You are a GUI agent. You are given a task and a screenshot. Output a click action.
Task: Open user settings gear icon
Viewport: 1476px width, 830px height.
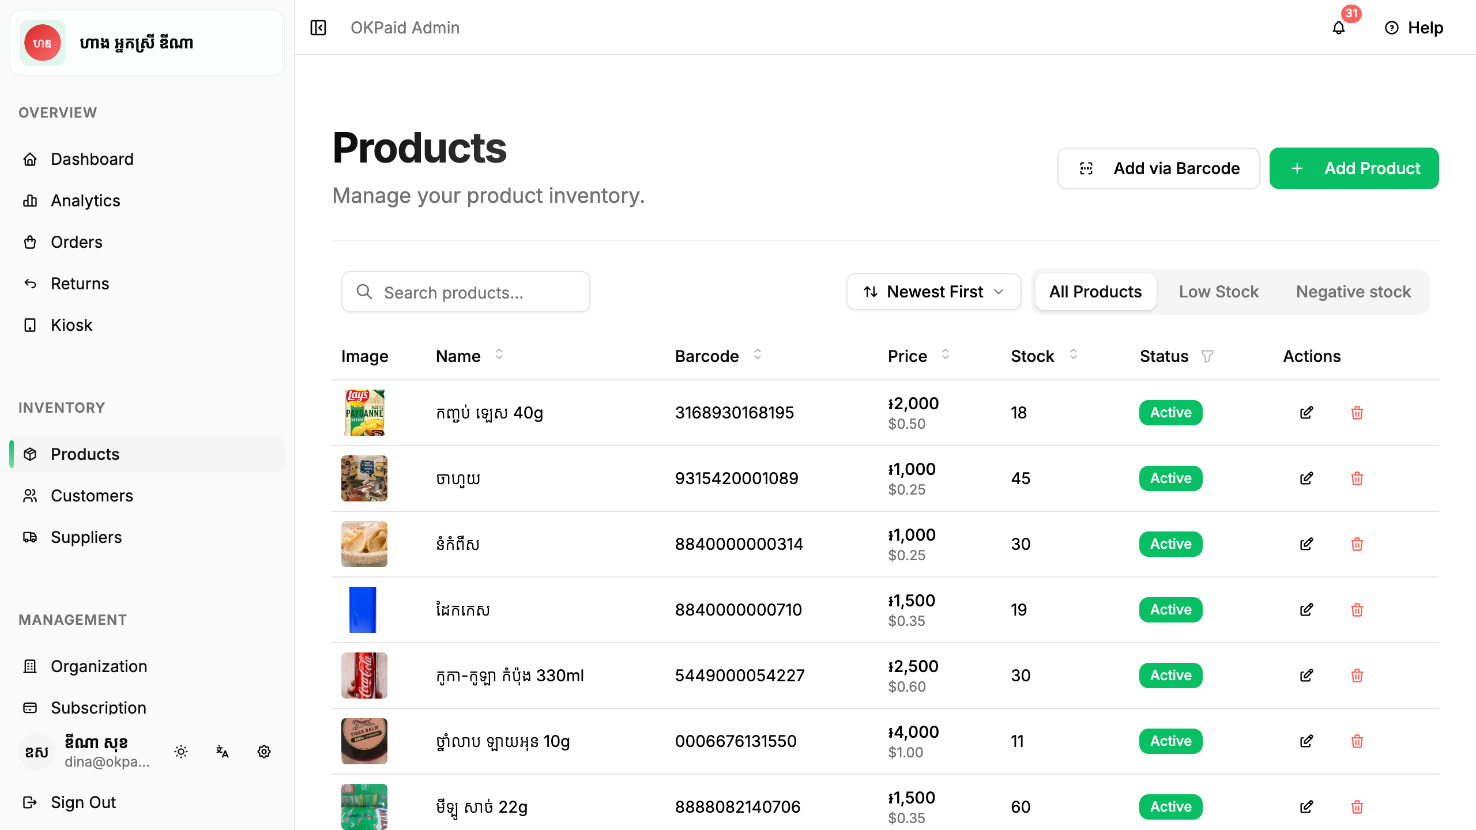[264, 751]
